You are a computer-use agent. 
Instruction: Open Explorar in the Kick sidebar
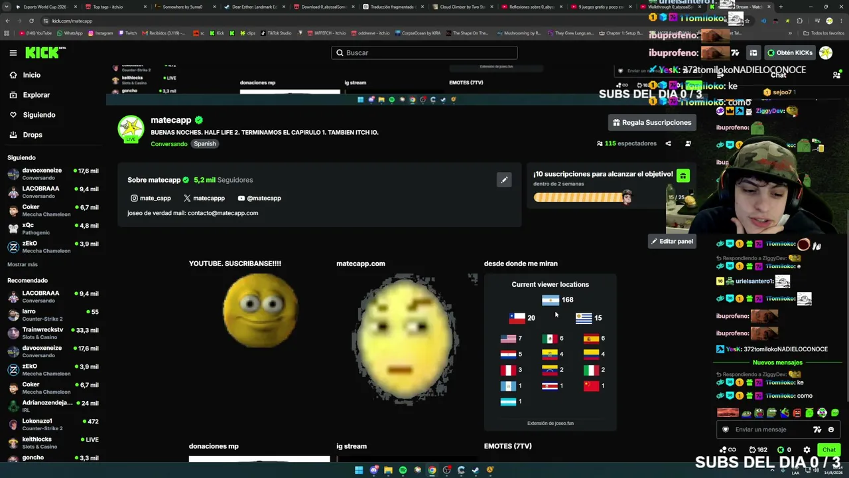pyautogui.click(x=30, y=95)
